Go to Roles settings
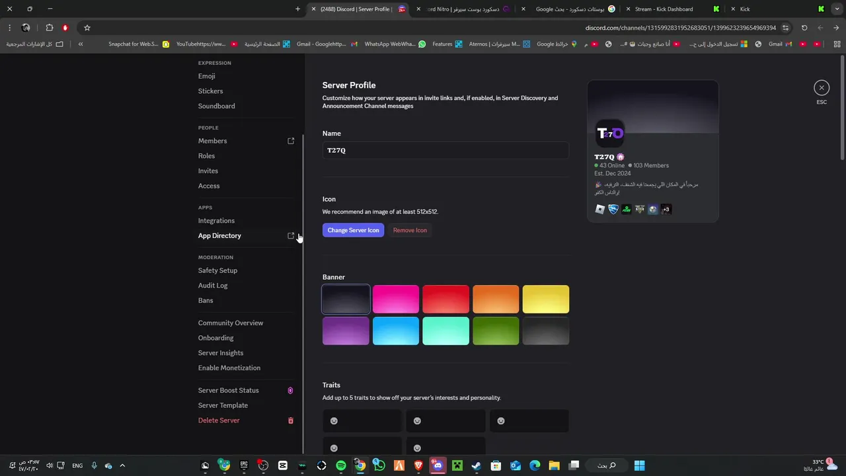 (x=207, y=156)
